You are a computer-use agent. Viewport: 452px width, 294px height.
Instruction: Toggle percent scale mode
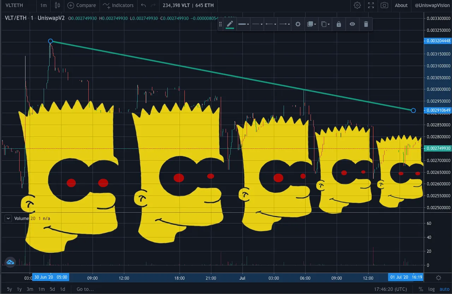point(421,289)
